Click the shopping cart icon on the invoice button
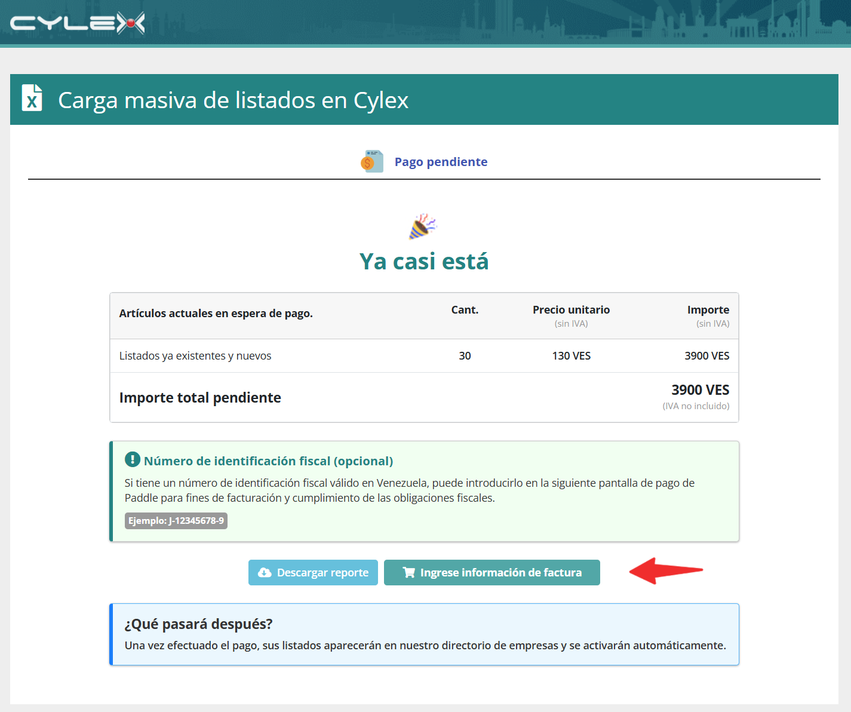Viewport: 851px width, 712px height. (409, 573)
